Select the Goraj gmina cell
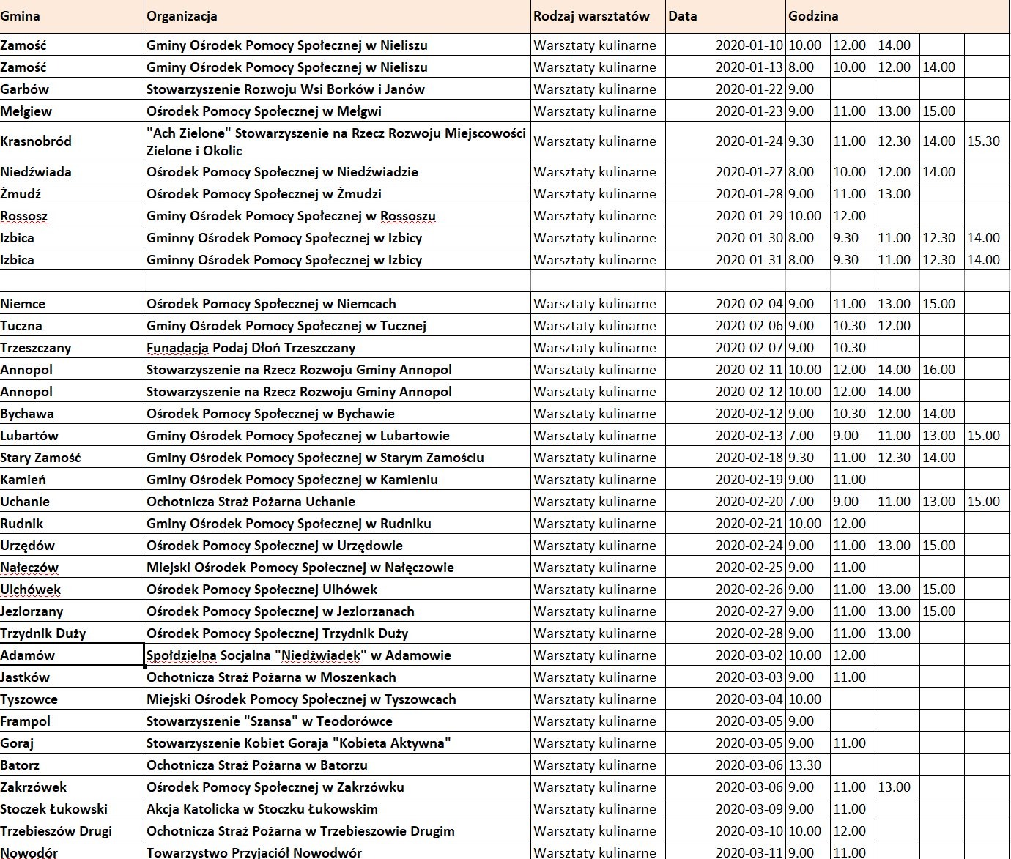This screenshot has height=859, width=1011. click(x=72, y=743)
